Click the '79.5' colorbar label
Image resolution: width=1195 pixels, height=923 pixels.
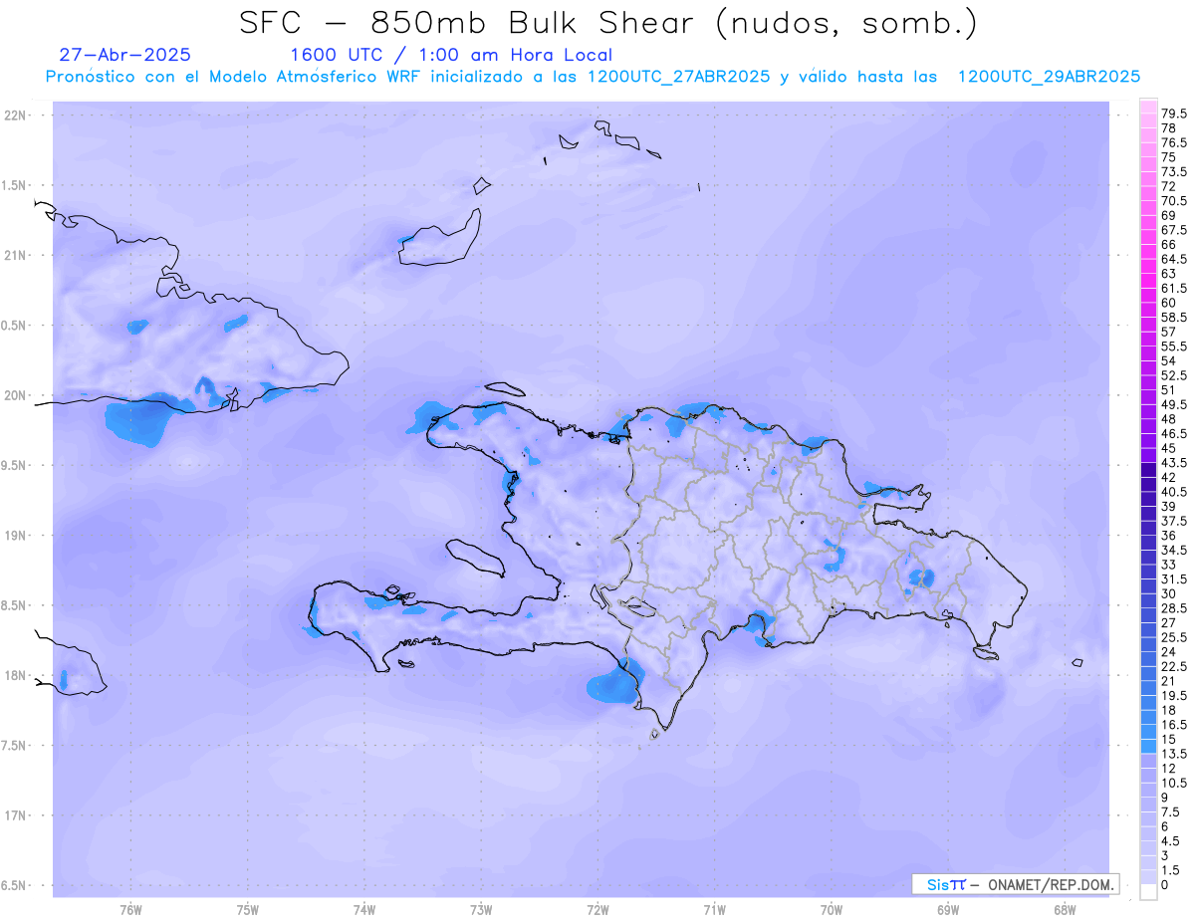pos(1174,115)
